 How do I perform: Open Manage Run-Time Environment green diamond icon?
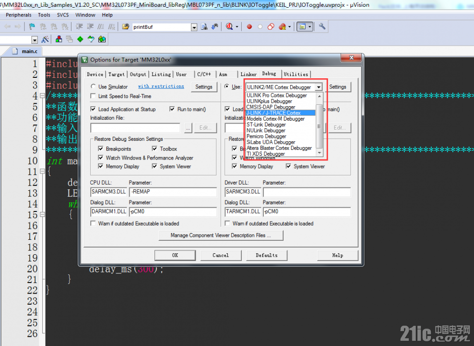pyautogui.click(x=80, y=39)
